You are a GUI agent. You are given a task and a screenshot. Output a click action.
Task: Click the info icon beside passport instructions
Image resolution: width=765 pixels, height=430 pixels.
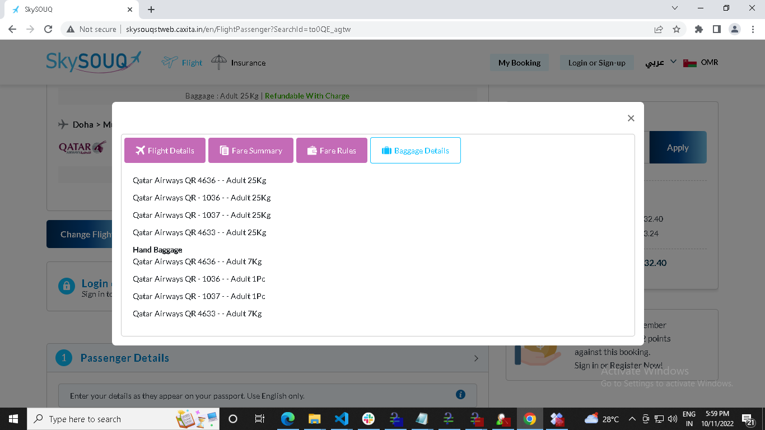coord(460,395)
